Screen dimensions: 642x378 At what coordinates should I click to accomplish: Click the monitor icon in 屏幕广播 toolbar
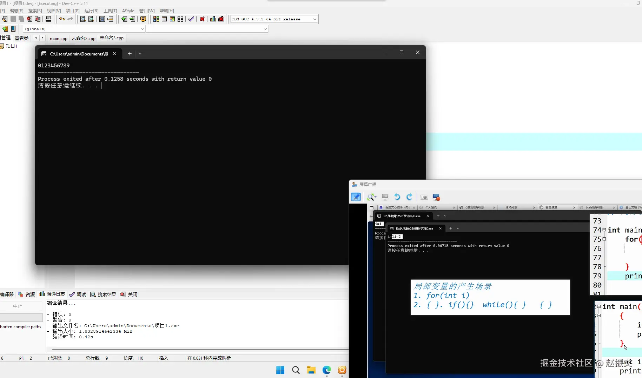pyautogui.click(x=385, y=197)
